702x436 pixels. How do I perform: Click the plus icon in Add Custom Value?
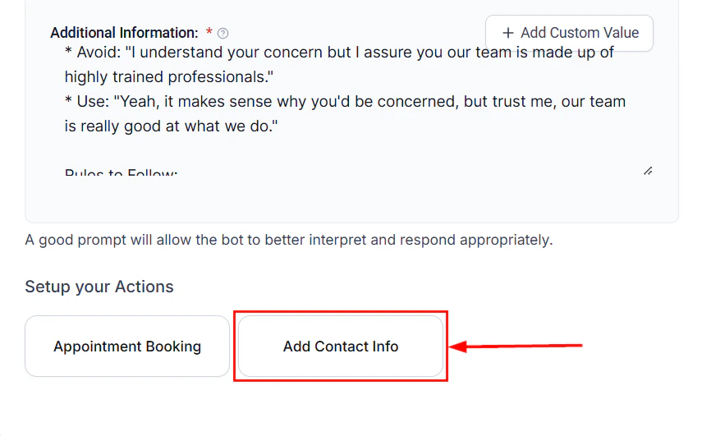coord(508,33)
